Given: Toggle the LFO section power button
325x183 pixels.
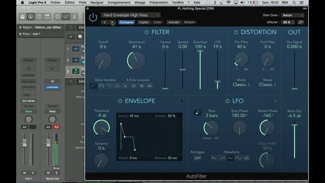Looking at the screenshot, I should 227,101.
